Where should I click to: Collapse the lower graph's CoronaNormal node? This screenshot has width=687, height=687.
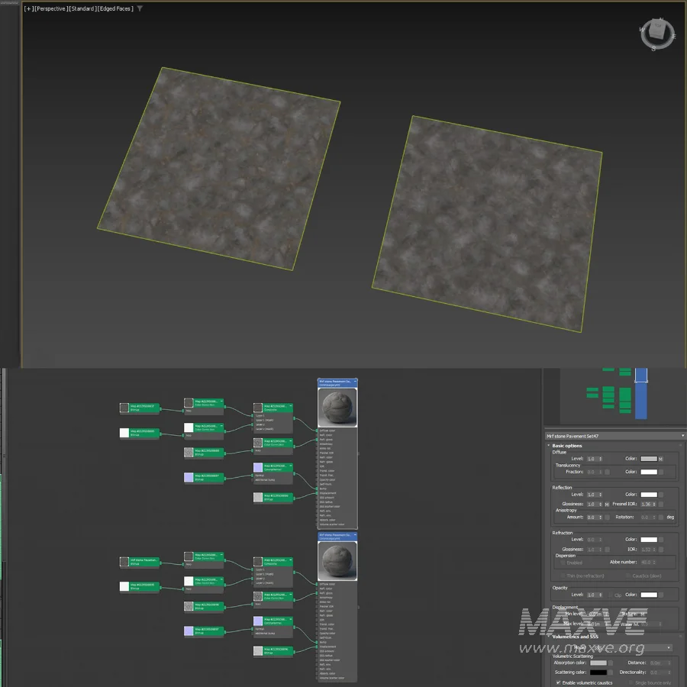[x=291, y=619]
